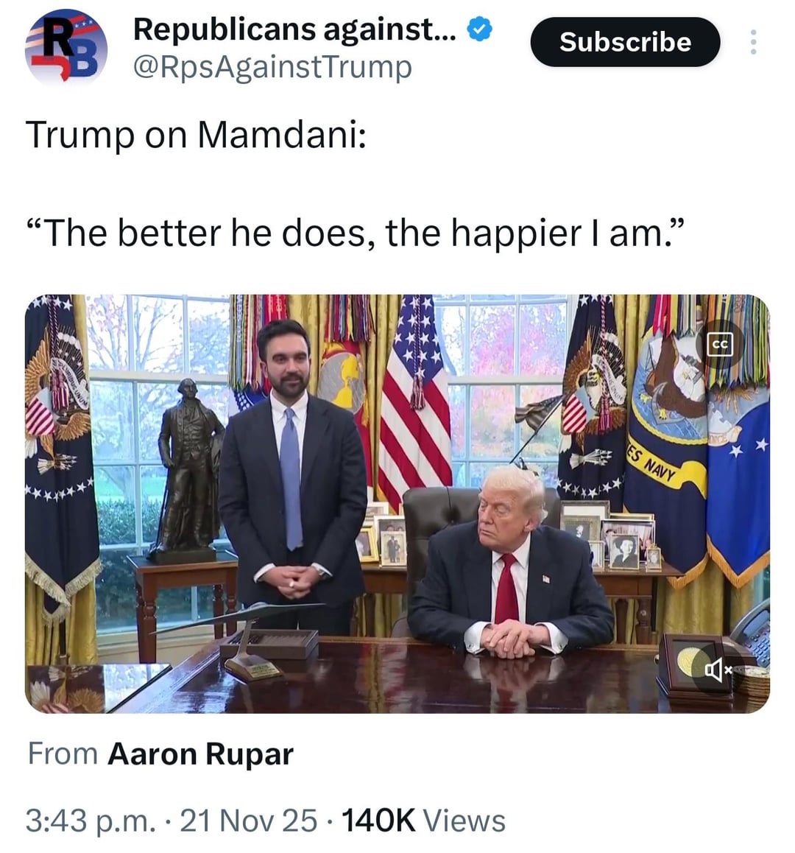The height and width of the screenshot is (853, 795).
Task: Select the "Trump on Mamdani:" post text
Action: [x=196, y=134]
